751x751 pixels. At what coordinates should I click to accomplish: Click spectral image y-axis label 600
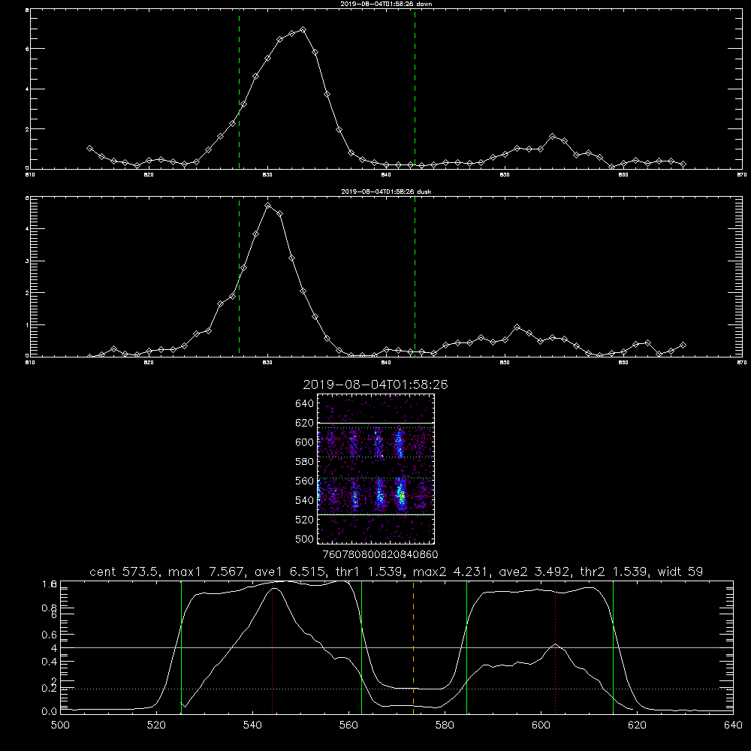click(x=305, y=442)
